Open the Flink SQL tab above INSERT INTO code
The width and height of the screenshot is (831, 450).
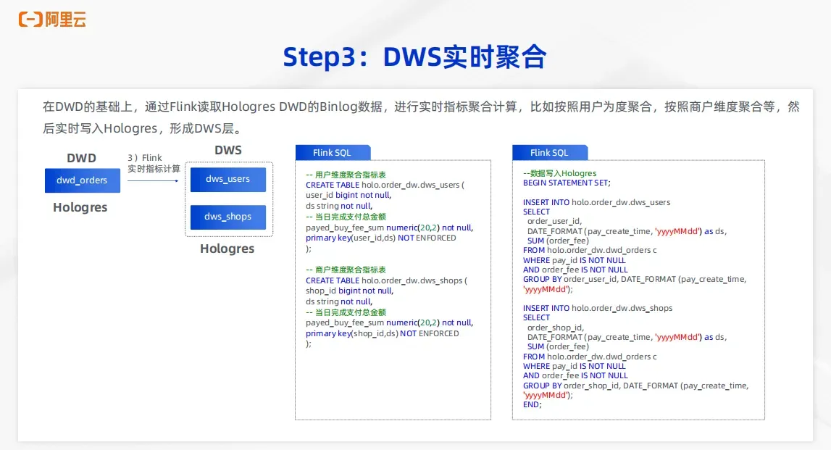click(x=550, y=153)
